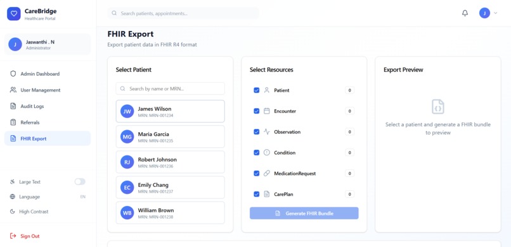Click MRN: MRN-001236 text

(x=155, y=166)
